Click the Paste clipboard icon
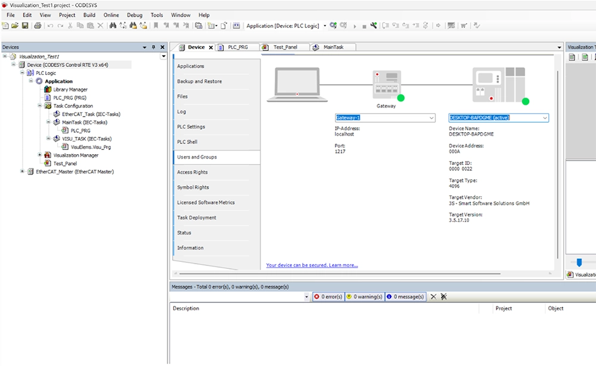 [x=91, y=26]
